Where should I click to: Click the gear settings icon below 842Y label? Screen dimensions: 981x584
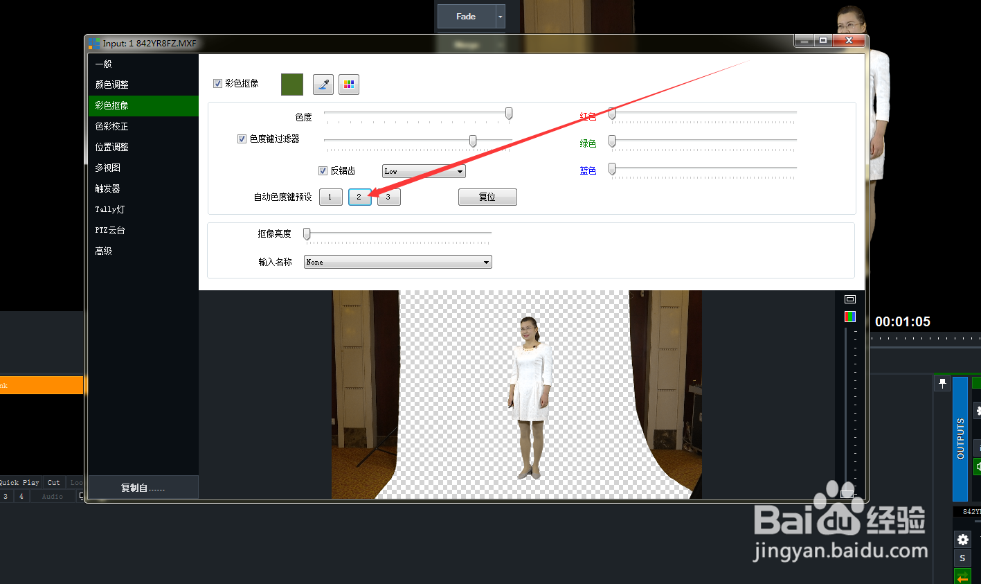[962, 540]
